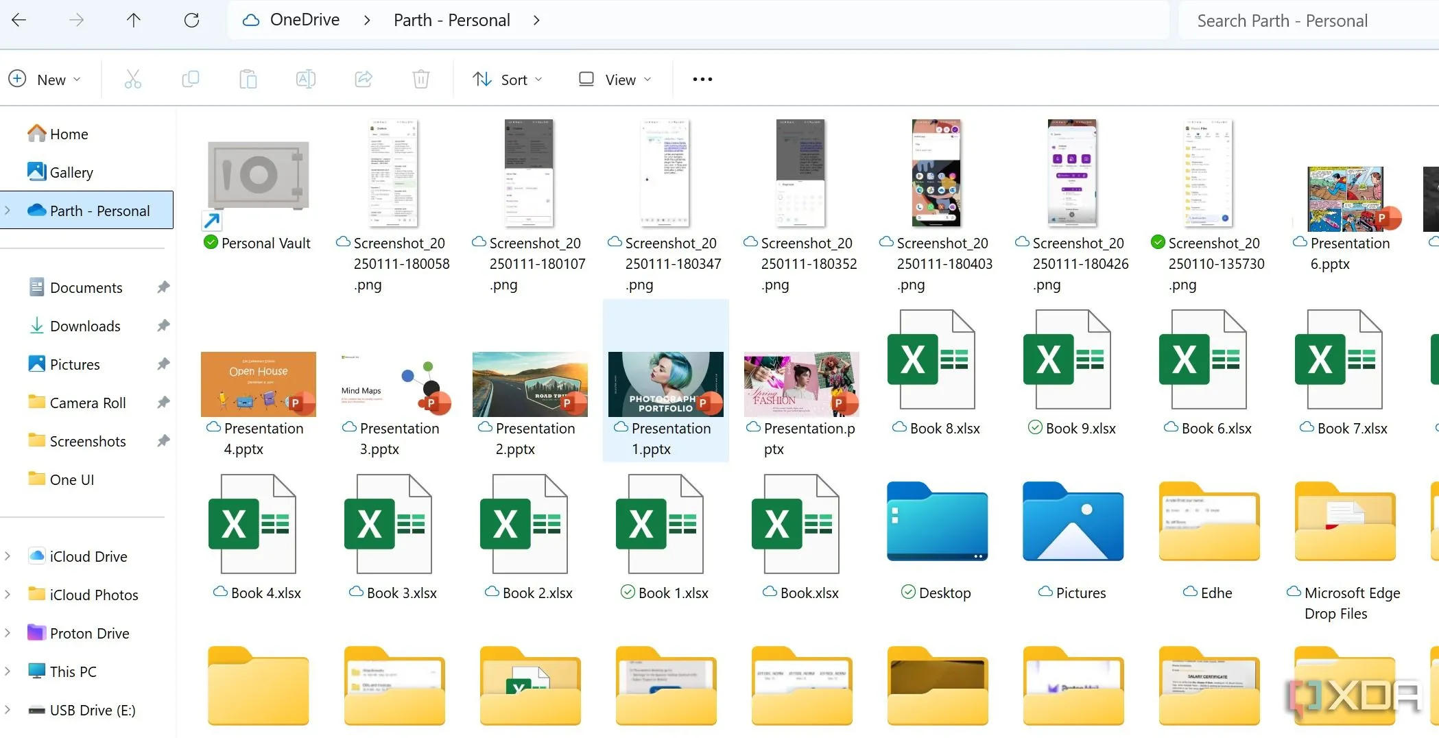Unpin Downloads using its pin icon

point(163,326)
